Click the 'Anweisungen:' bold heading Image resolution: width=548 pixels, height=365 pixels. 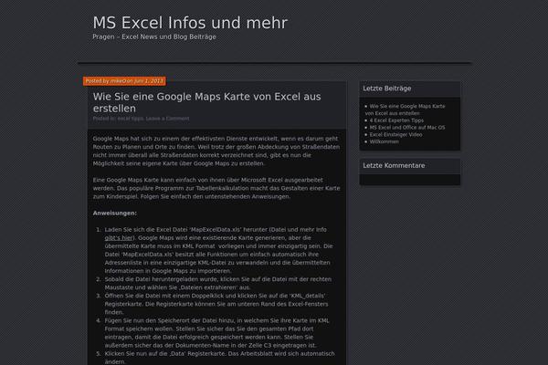tap(115, 213)
